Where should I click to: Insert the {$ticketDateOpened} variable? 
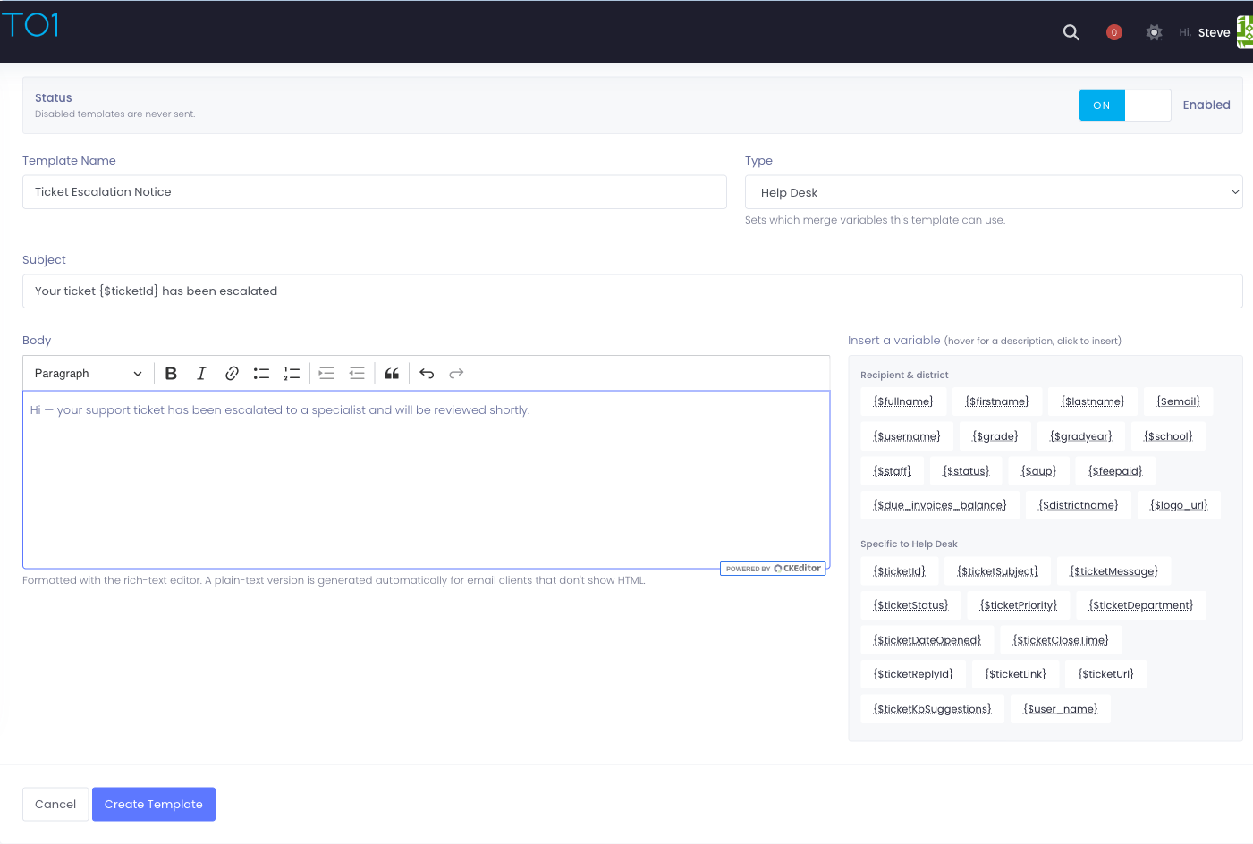[x=927, y=640]
